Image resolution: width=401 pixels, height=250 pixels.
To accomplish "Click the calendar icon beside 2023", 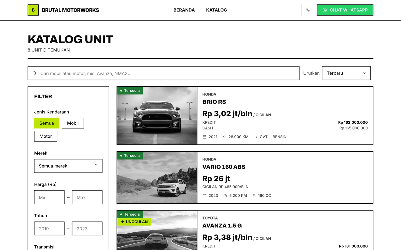I will tap(205, 195).
